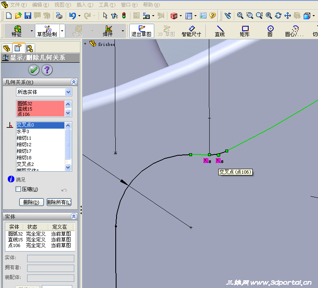Open the 插入(I) menu
318x288 pixels.
pos(85,5)
